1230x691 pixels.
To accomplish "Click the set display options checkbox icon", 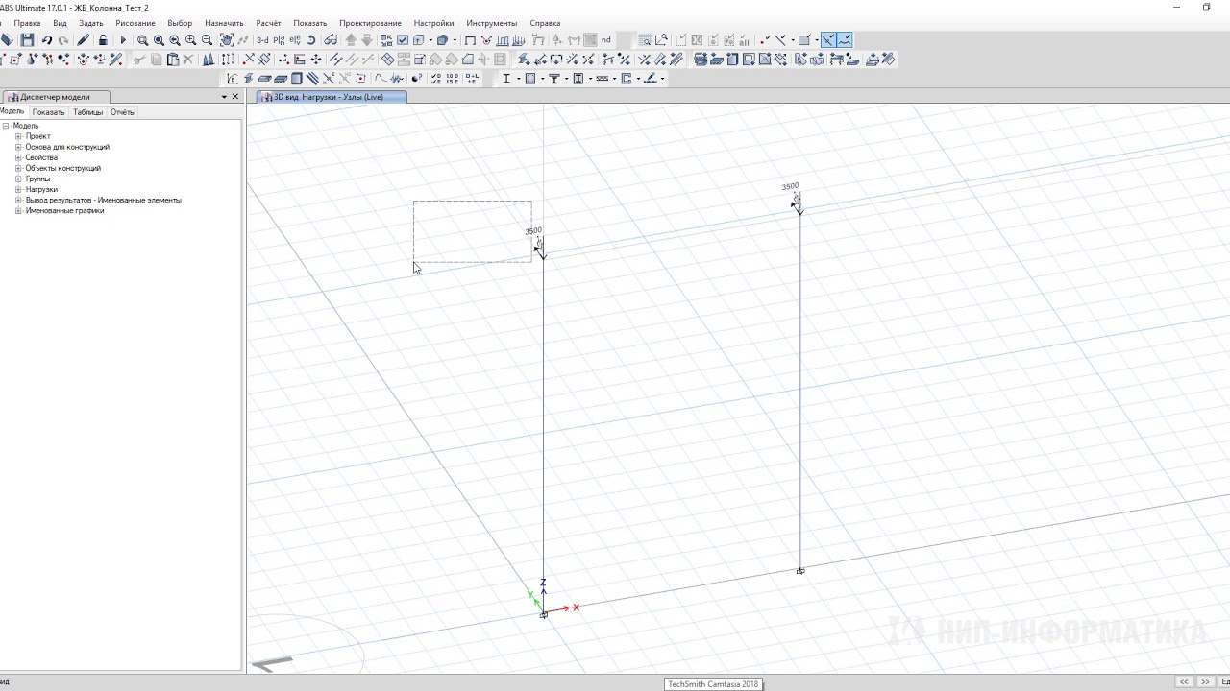I will click(403, 40).
